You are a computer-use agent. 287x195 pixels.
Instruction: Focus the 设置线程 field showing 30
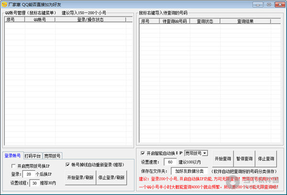(x=34, y=183)
